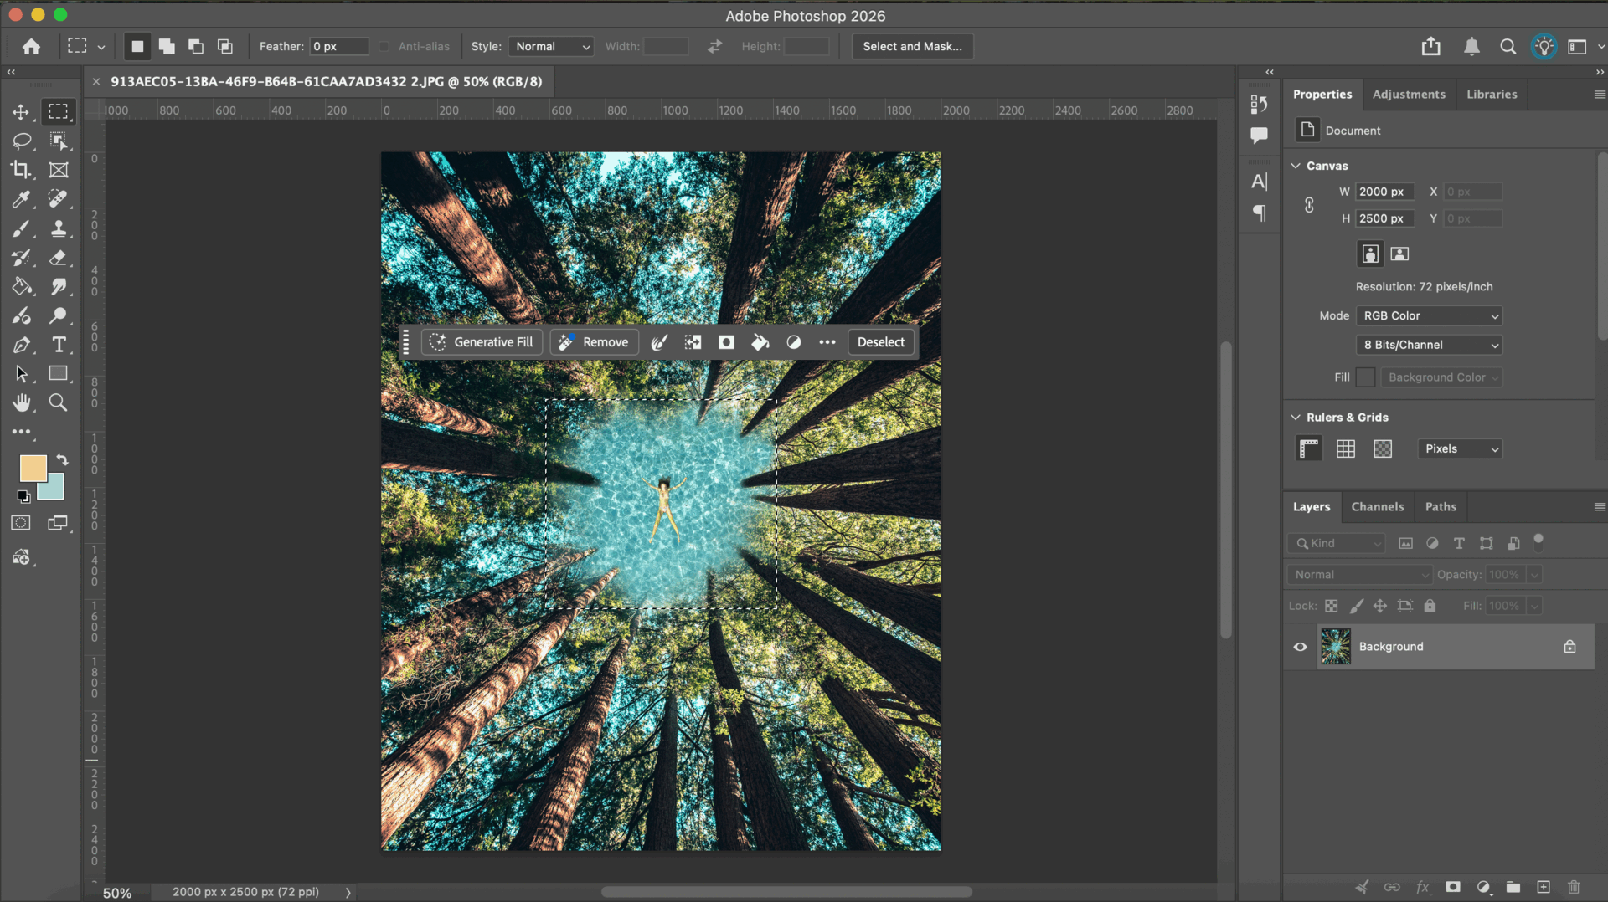Screen dimensions: 1608x902
Task: Select the Lasso tool
Action: 21,141
